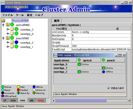Image resolution: width=133 pixels, height=109 pixels.
Task: Toggle the 状態名の表示 checkbox
Action: 109,88
